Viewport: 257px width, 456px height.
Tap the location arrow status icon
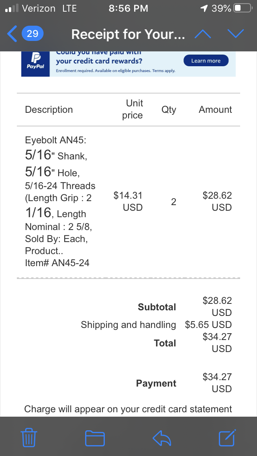tap(204, 8)
